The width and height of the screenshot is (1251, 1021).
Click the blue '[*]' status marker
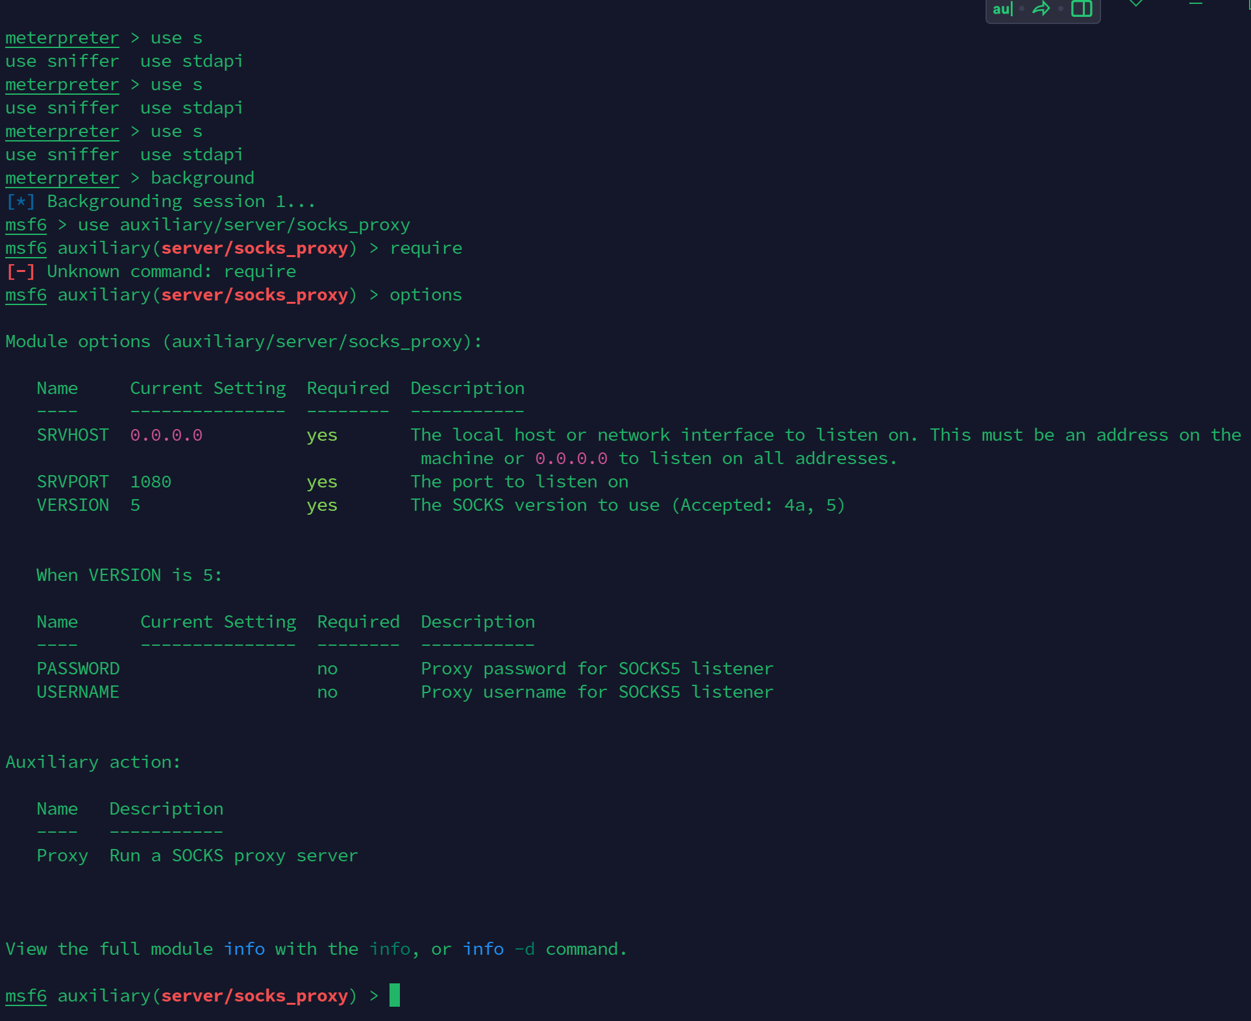pyautogui.click(x=20, y=201)
